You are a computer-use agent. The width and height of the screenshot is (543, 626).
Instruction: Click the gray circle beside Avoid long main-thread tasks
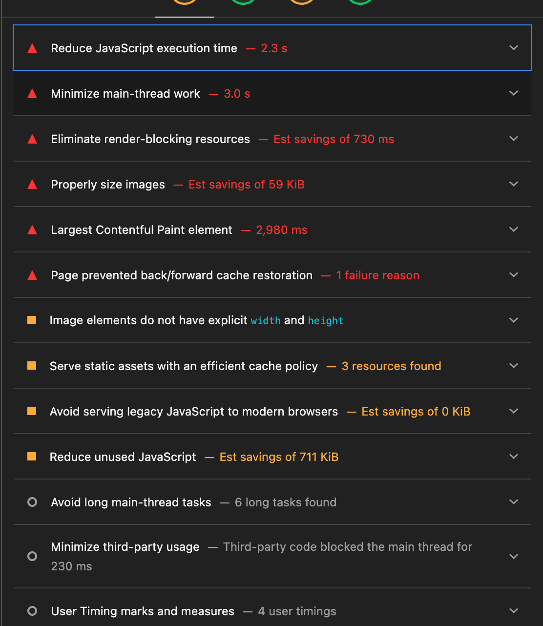32,502
